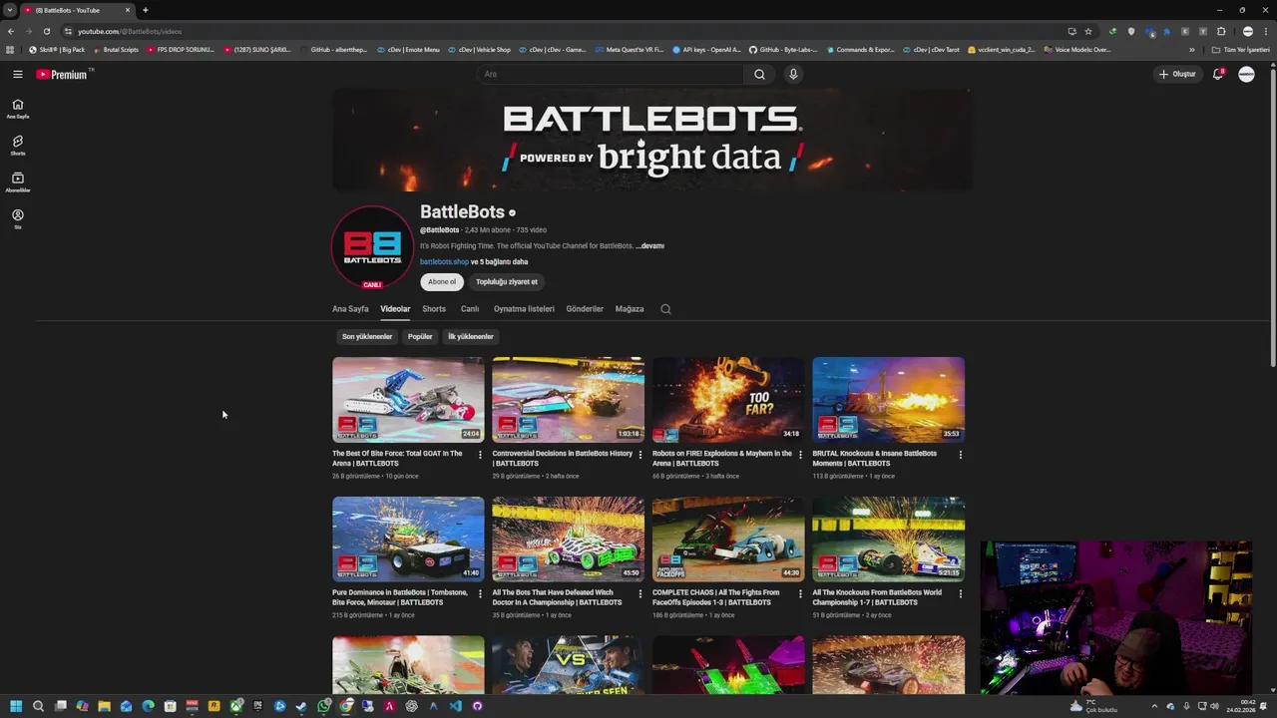
Task: Open the Siz profile sidebar icon
Action: coord(17,218)
